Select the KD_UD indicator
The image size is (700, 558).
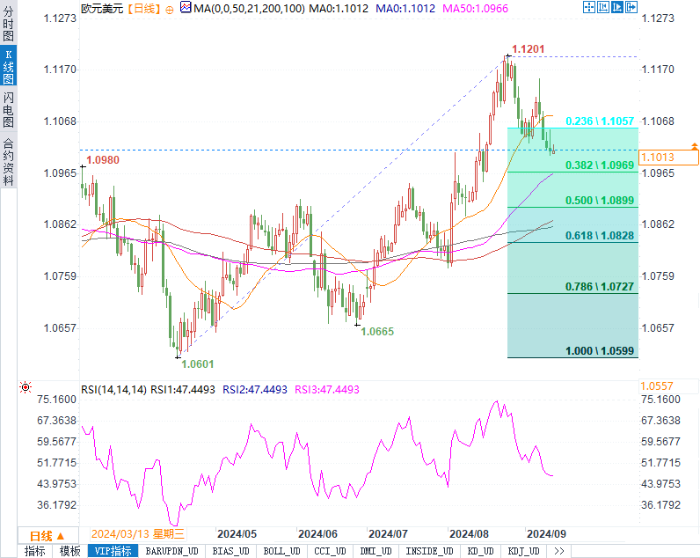point(480,551)
